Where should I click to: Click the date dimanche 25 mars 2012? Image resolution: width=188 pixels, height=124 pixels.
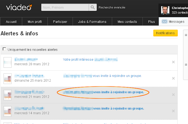click(33, 80)
